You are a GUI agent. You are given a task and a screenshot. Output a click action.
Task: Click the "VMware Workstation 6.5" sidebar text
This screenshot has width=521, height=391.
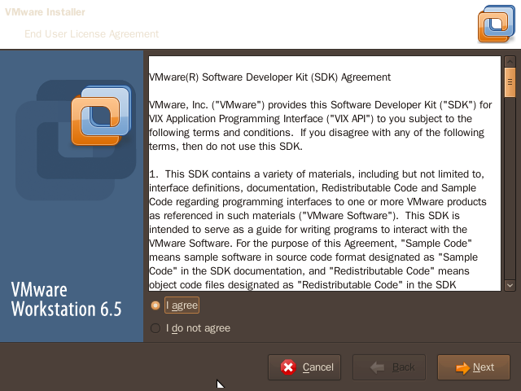tap(67, 299)
